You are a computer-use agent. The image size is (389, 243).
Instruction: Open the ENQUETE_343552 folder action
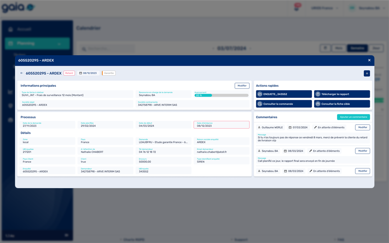pyautogui.click(x=284, y=94)
